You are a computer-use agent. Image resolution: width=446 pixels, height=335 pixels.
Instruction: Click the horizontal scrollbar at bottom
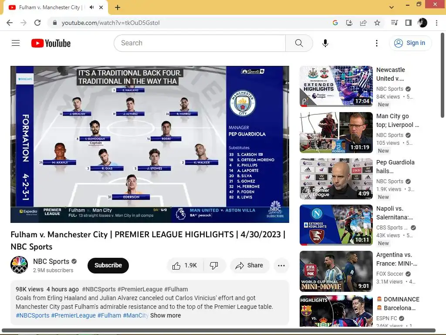point(219,331)
